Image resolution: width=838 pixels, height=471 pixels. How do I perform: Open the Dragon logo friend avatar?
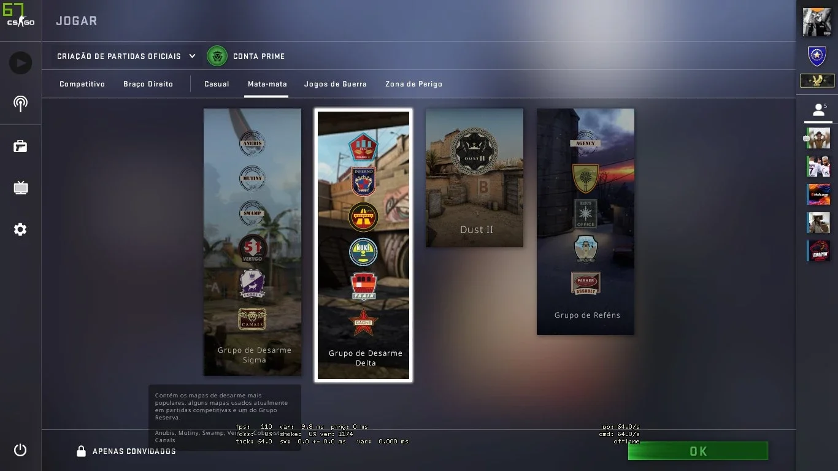(818, 251)
